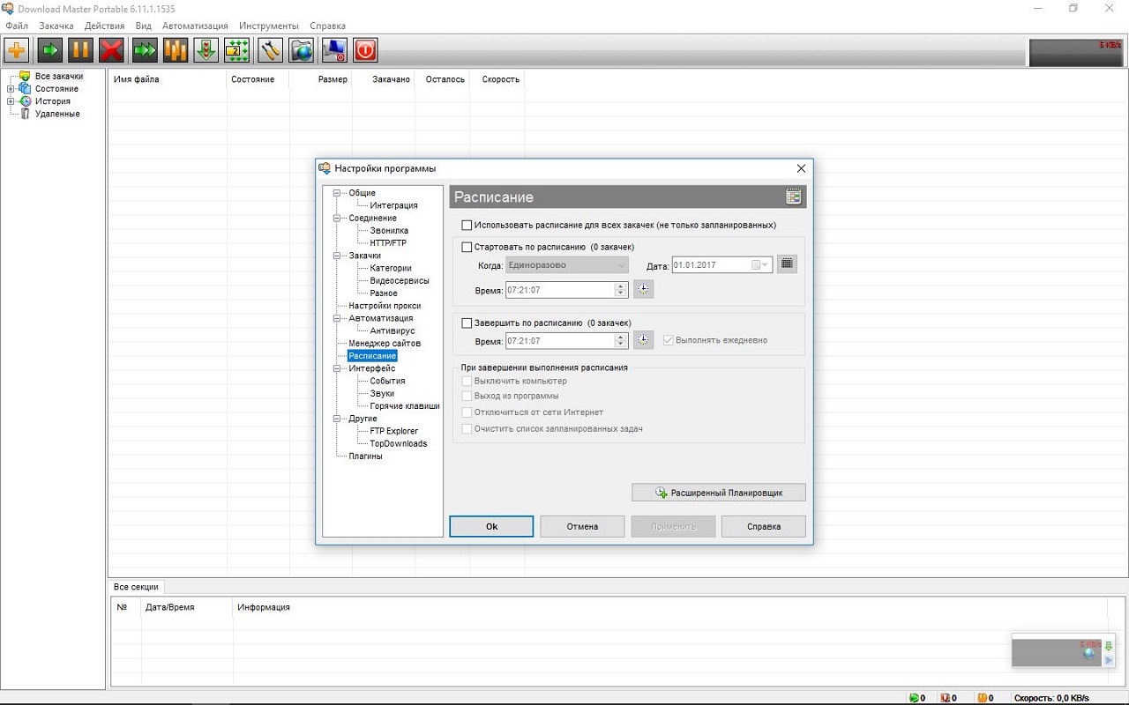Open the calendar icon next to date field

coord(787,264)
